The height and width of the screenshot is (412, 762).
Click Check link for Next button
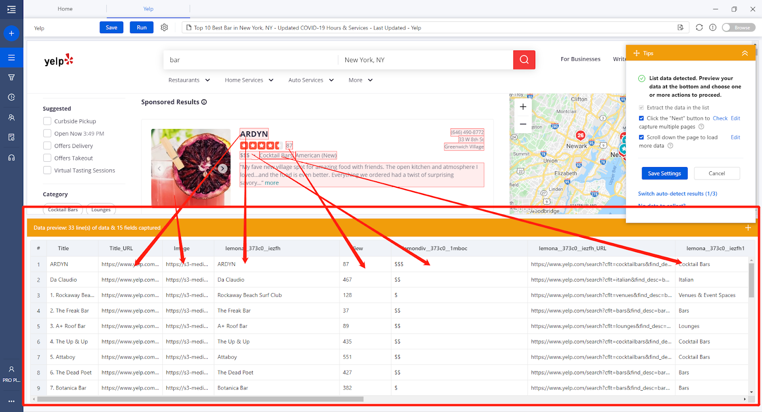(x=720, y=118)
